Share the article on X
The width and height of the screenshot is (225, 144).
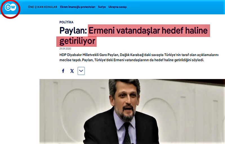72,71
